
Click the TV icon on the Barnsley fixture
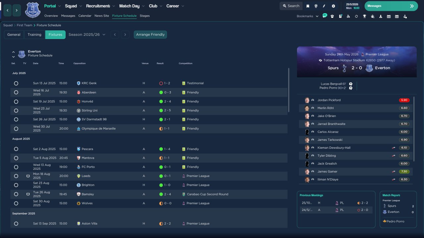(x=28, y=194)
